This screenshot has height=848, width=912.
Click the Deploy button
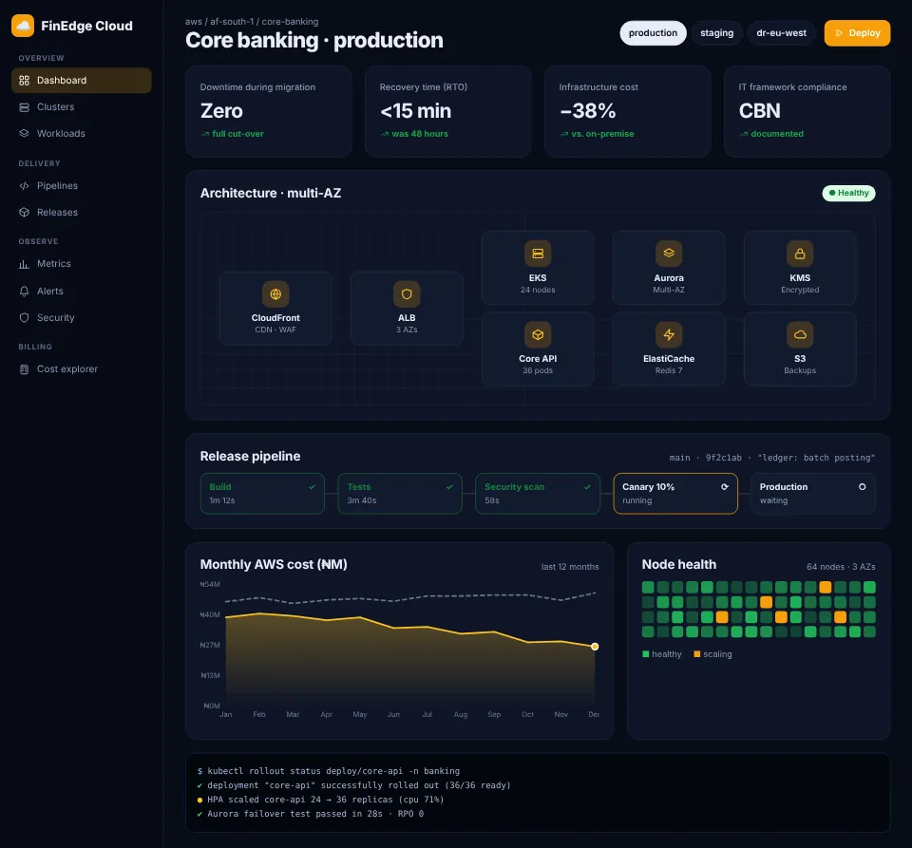pos(857,33)
